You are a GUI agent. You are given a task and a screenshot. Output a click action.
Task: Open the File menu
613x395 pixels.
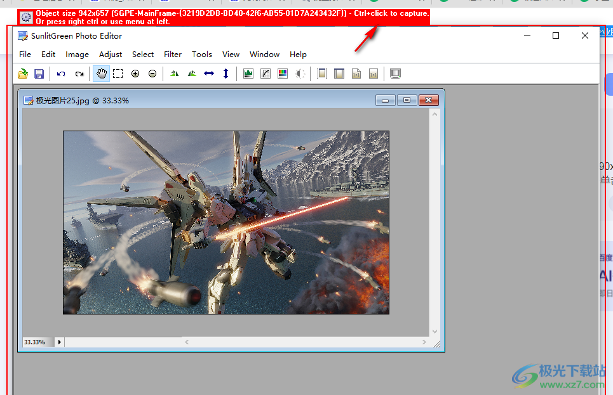tap(25, 55)
